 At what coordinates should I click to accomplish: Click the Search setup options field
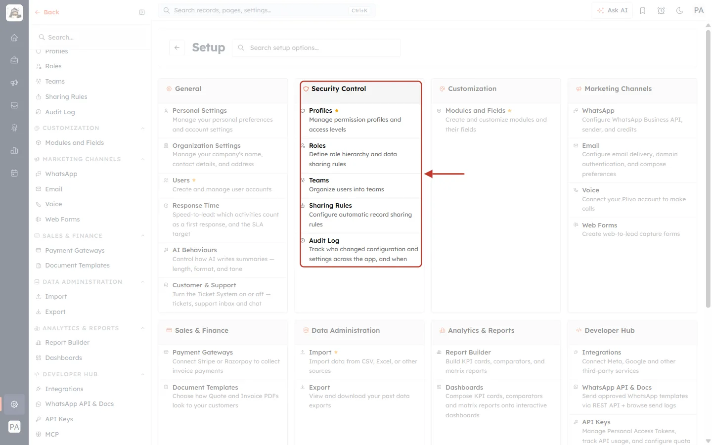tap(316, 48)
